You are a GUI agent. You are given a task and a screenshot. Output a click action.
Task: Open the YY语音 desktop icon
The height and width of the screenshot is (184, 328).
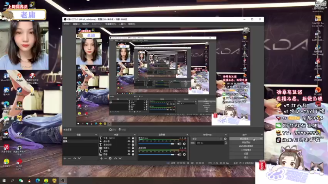coord(19,120)
